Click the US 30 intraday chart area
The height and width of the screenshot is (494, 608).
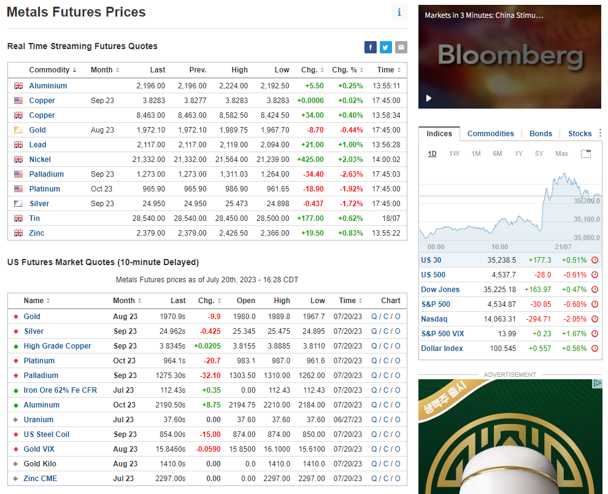click(510, 206)
